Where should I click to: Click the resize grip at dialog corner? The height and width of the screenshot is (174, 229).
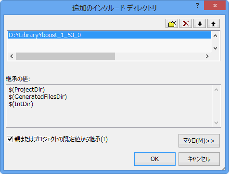223,168
